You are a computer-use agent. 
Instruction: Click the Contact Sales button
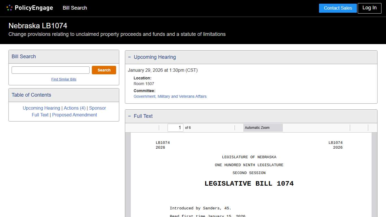click(x=338, y=8)
